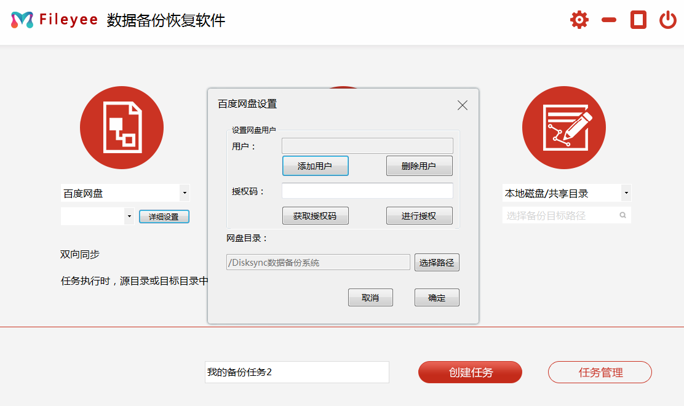Click the 授权码 input field

pyautogui.click(x=367, y=191)
